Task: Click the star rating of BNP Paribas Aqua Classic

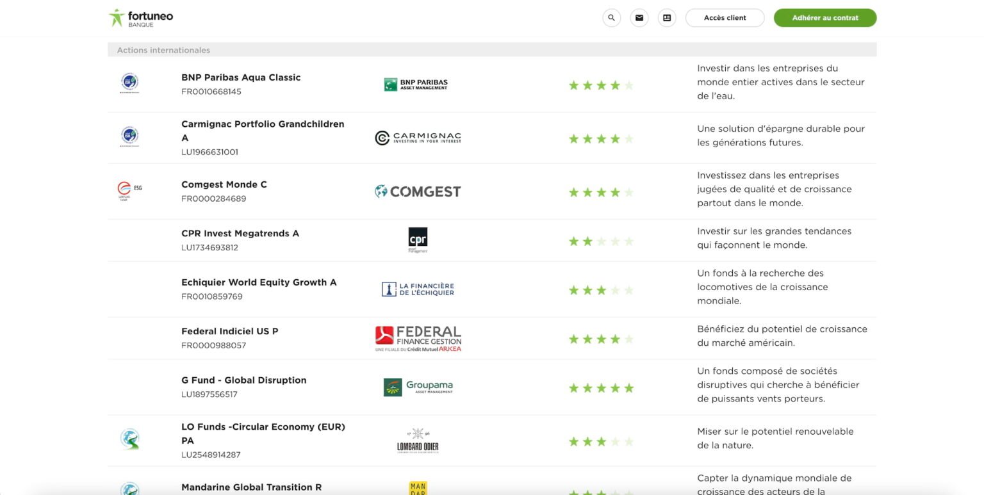Action: (601, 85)
